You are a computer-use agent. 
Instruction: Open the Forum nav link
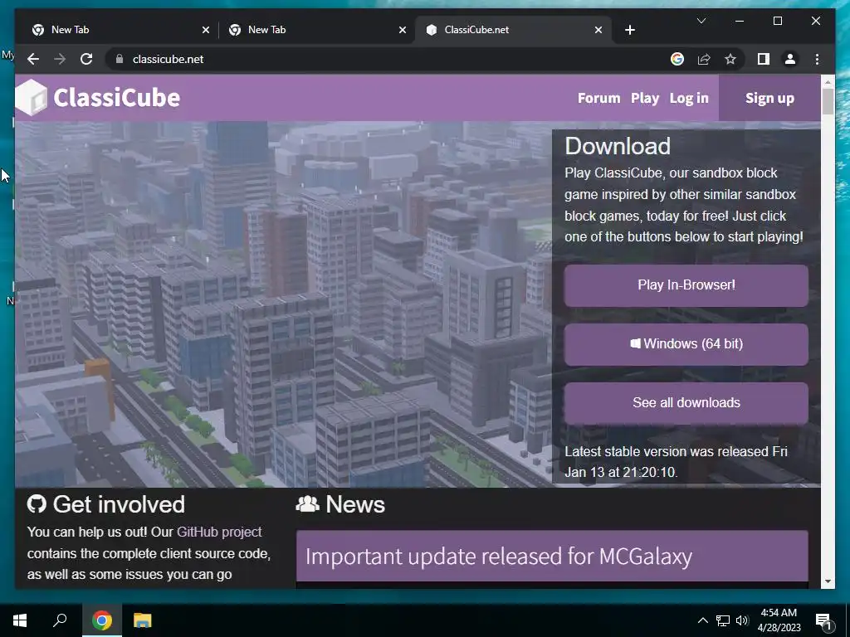tap(598, 98)
